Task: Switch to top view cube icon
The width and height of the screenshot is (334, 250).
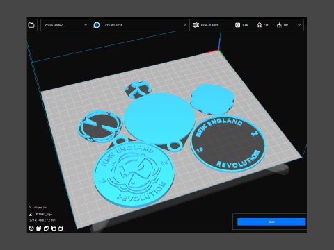Action: [x=46, y=228]
